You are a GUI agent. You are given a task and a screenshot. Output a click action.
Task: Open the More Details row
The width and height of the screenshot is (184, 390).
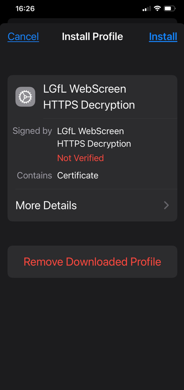point(92,206)
